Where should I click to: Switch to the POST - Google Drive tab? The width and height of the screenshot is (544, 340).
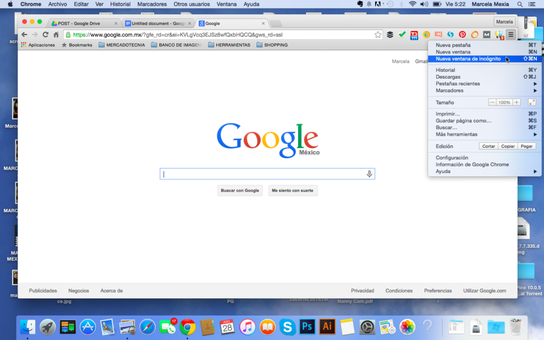[x=83, y=23]
